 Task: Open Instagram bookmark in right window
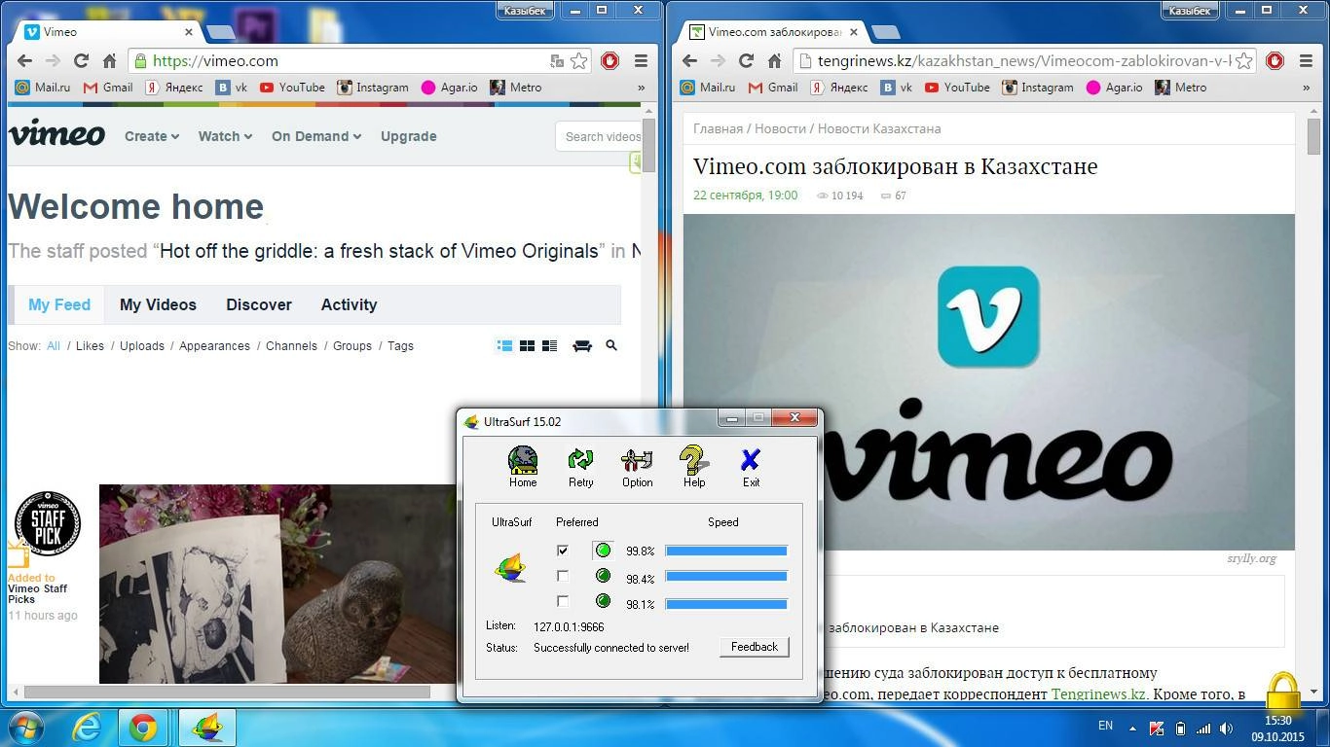click(1038, 88)
